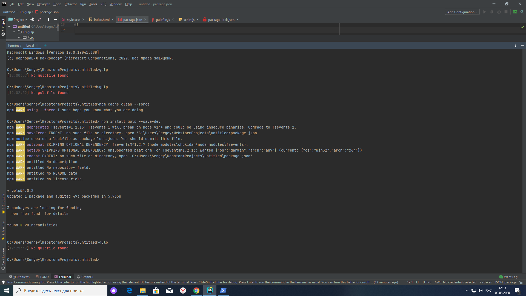This screenshot has height=296, width=526.
Task: Click the Project tree horizontal scrollbar
Action: (20, 40)
